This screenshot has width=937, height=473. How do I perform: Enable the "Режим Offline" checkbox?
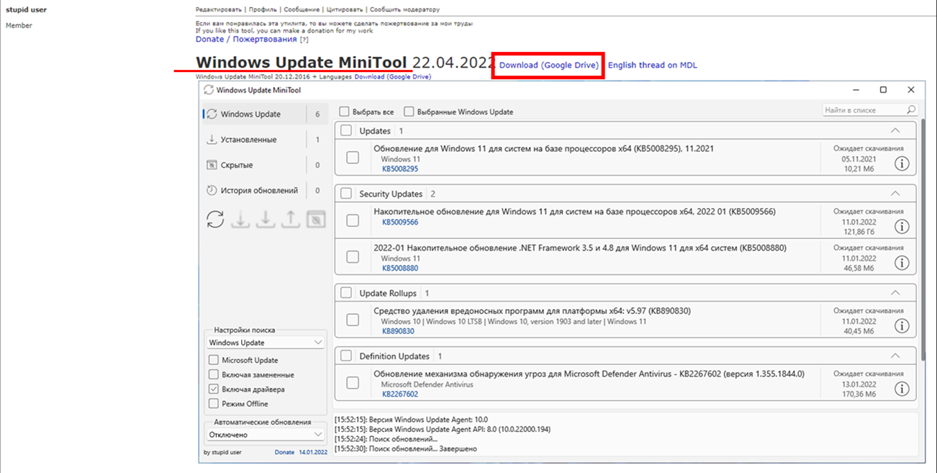coord(213,403)
